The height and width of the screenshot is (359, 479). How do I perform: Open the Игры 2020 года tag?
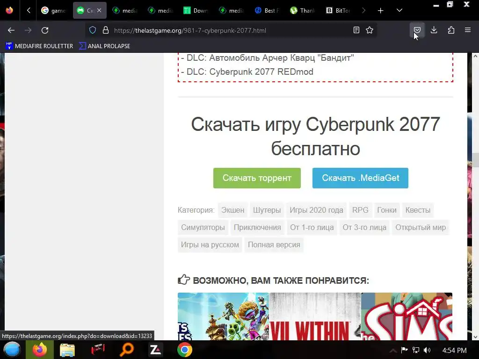[316, 210]
